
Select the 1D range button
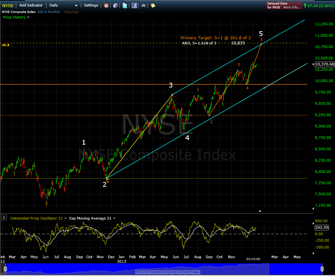point(186,272)
